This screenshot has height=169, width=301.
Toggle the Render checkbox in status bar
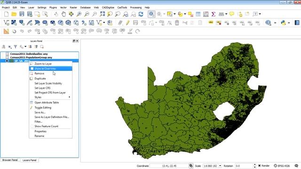[x=259, y=166]
